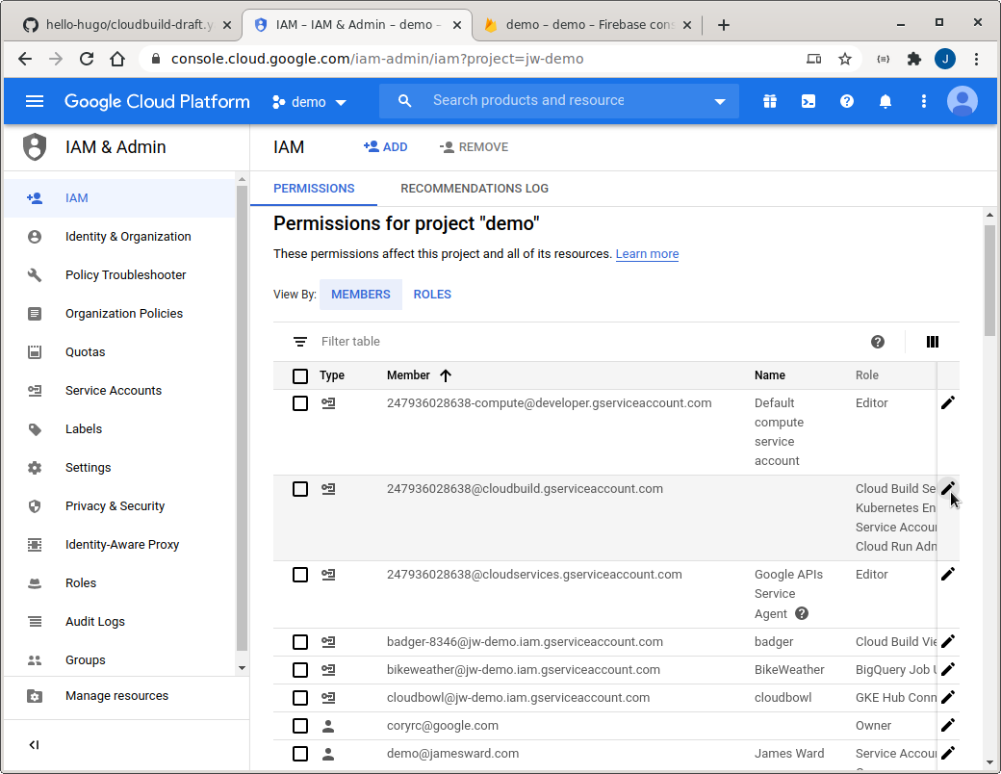The image size is (1001, 774).
Task: Open the gift free trial icon
Action: click(x=770, y=101)
